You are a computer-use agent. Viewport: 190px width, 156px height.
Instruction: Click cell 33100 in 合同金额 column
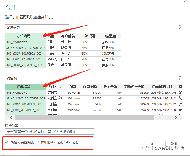point(92,93)
